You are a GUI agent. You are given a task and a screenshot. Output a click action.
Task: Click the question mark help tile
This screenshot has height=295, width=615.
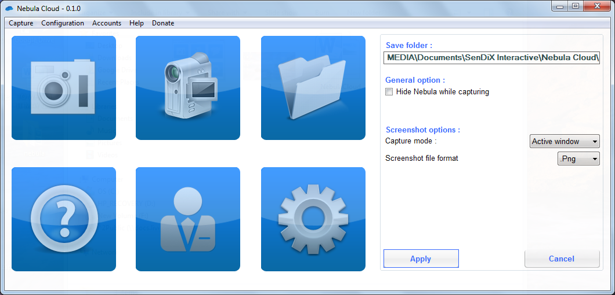coord(64,219)
